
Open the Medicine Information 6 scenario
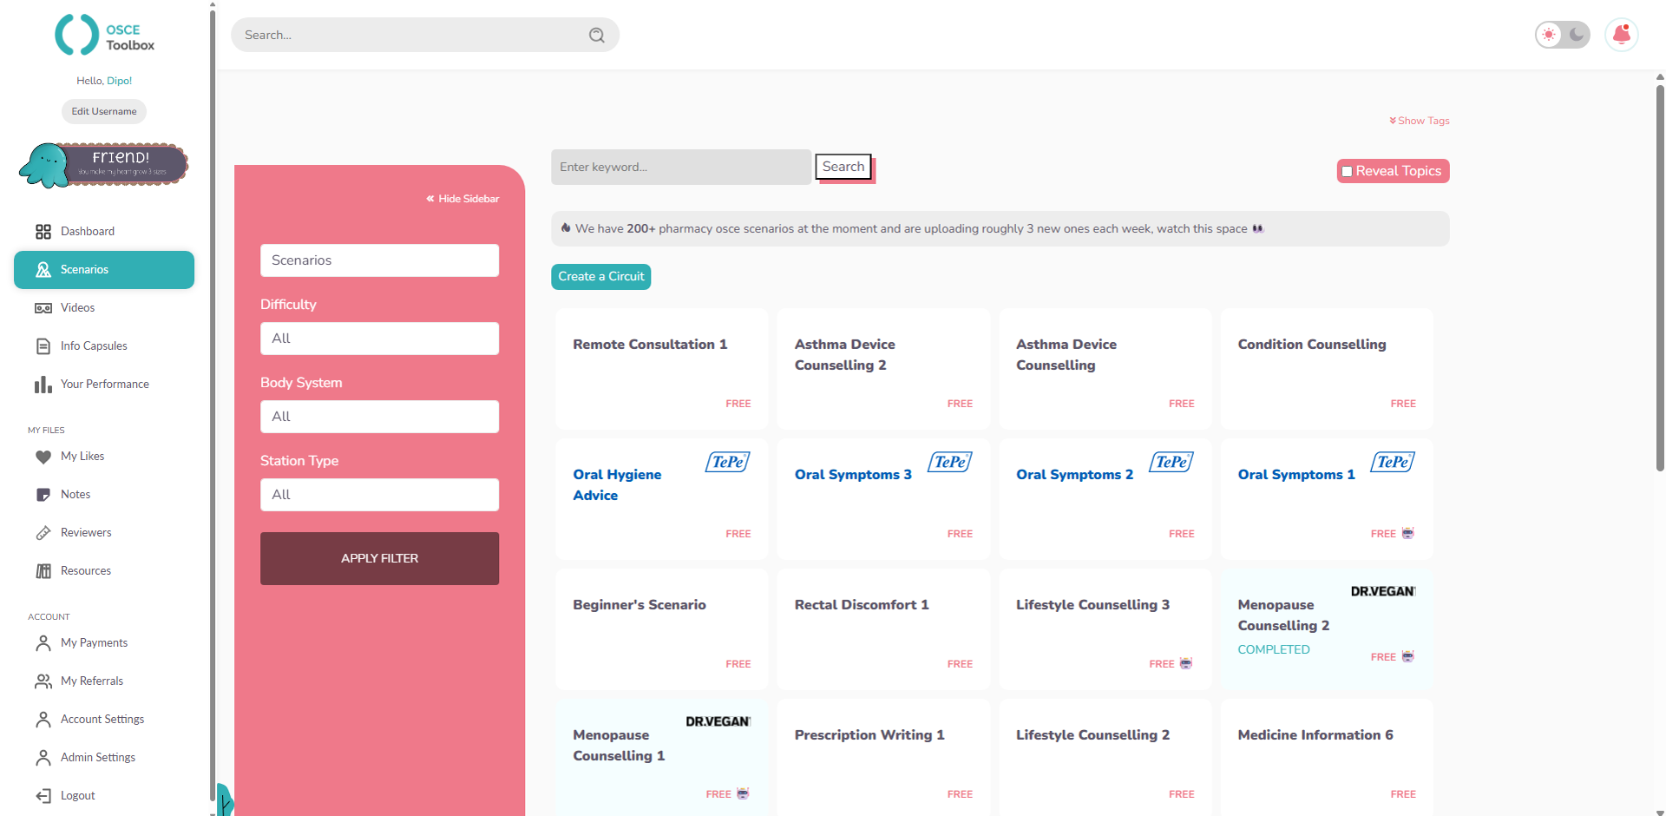point(1327,758)
